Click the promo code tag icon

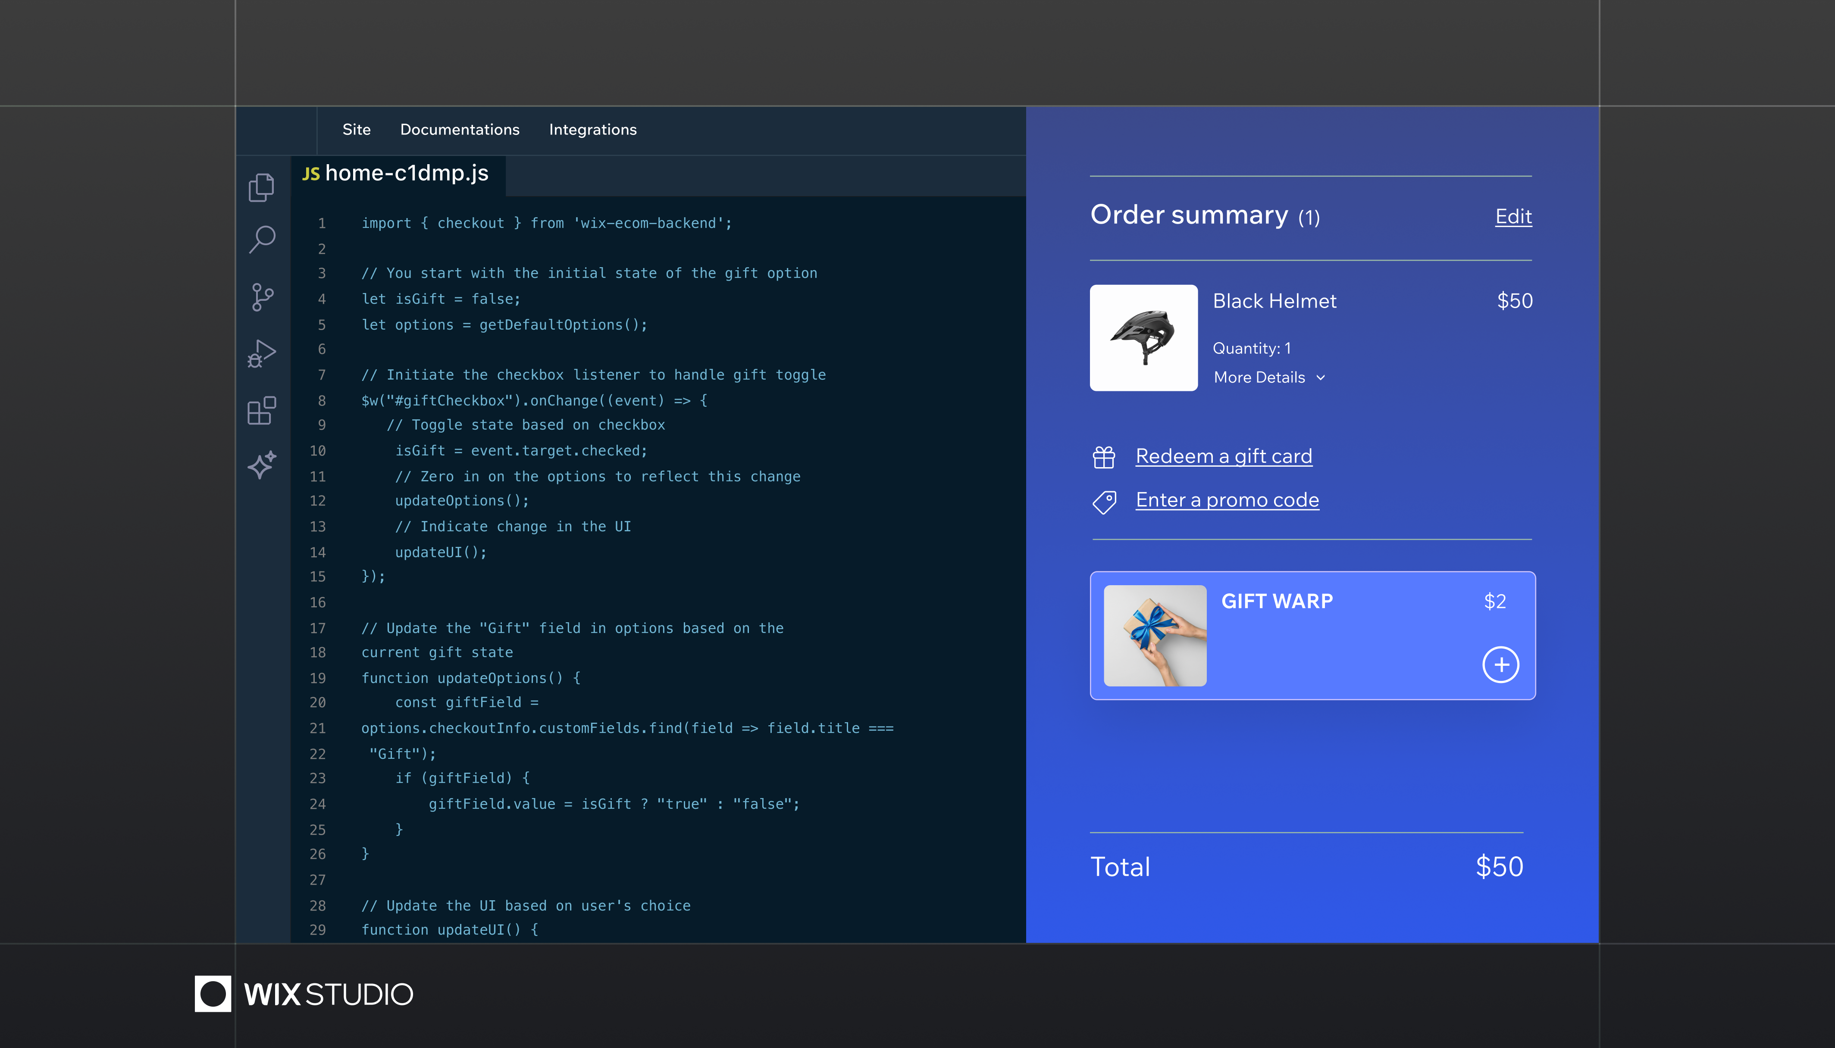click(1104, 502)
